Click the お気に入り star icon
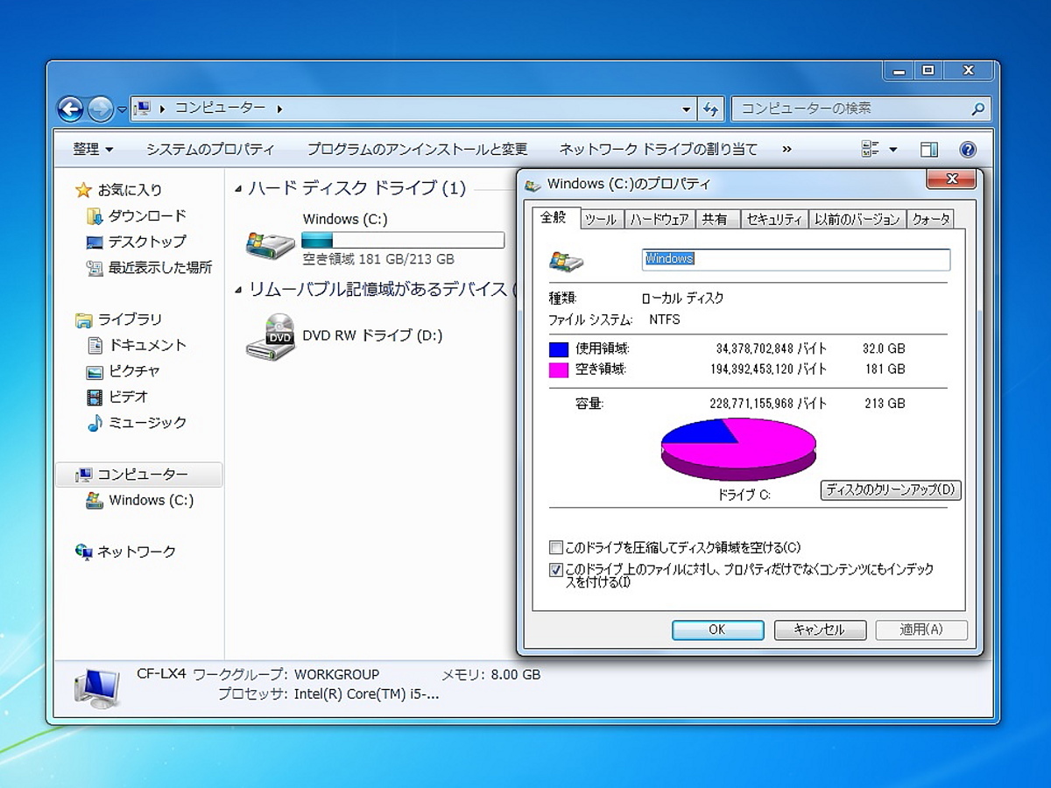 point(83,190)
